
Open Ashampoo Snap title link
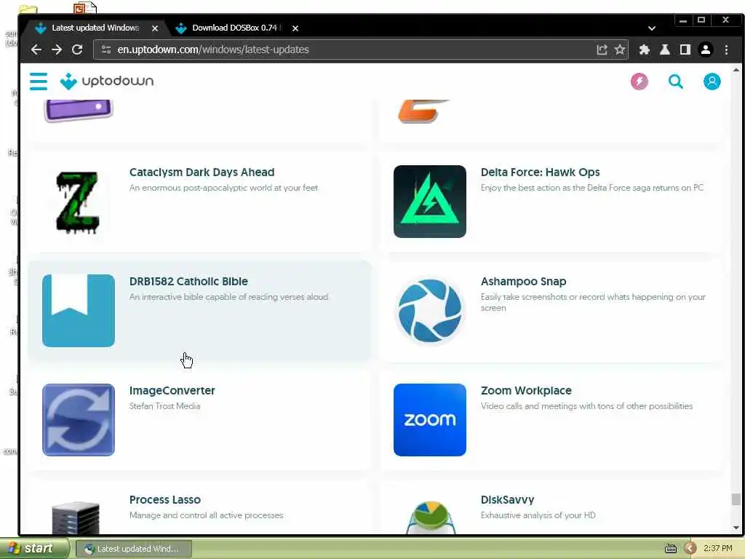pyautogui.click(x=523, y=282)
